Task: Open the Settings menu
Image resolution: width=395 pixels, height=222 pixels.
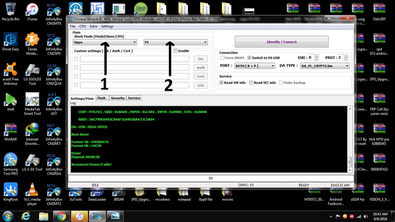Action: tap(107, 26)
